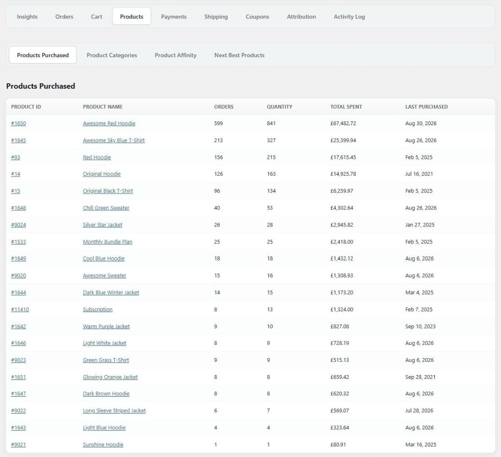Open the Attribution tab
This screenshot has width=501, height=457.
[301, 17]
